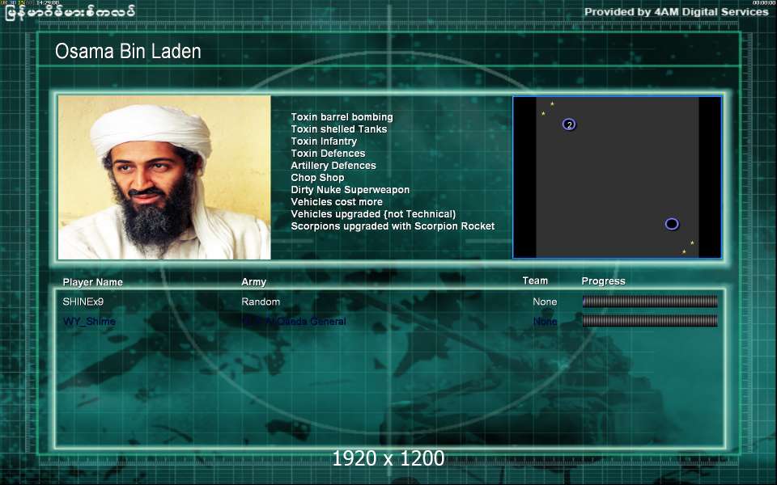Screen dimensions: 777x485
Task: Click the 'Army' column header
Action: point(253,282)
